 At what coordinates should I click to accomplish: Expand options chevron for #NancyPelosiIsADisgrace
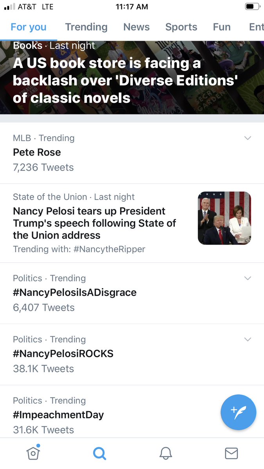(x=248, y=278)
